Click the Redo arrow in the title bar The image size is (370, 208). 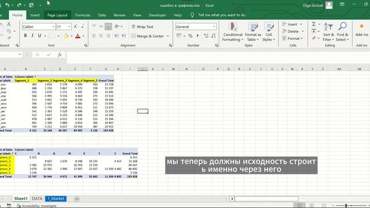click(x=19, y=5)
